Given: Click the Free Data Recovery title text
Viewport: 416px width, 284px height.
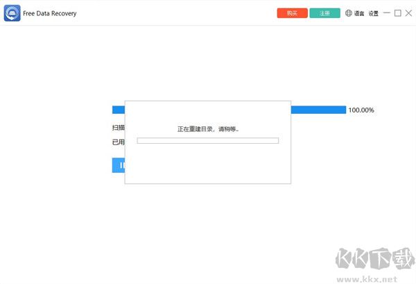Looking at the screenshot, I should (50, 14).
